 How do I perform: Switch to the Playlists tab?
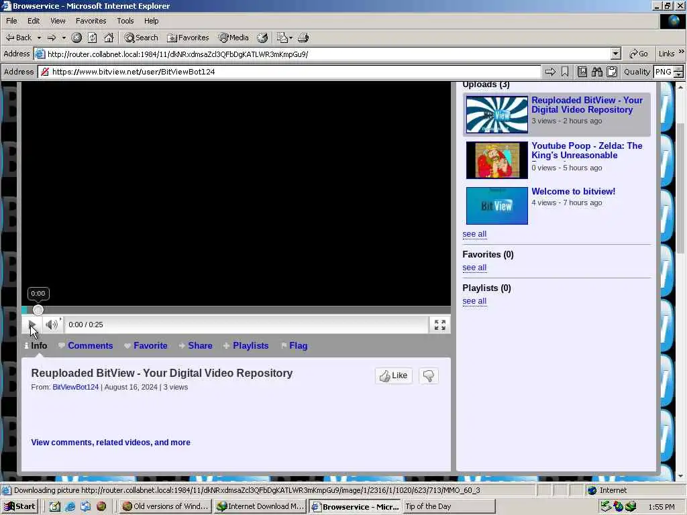(246, 345)
